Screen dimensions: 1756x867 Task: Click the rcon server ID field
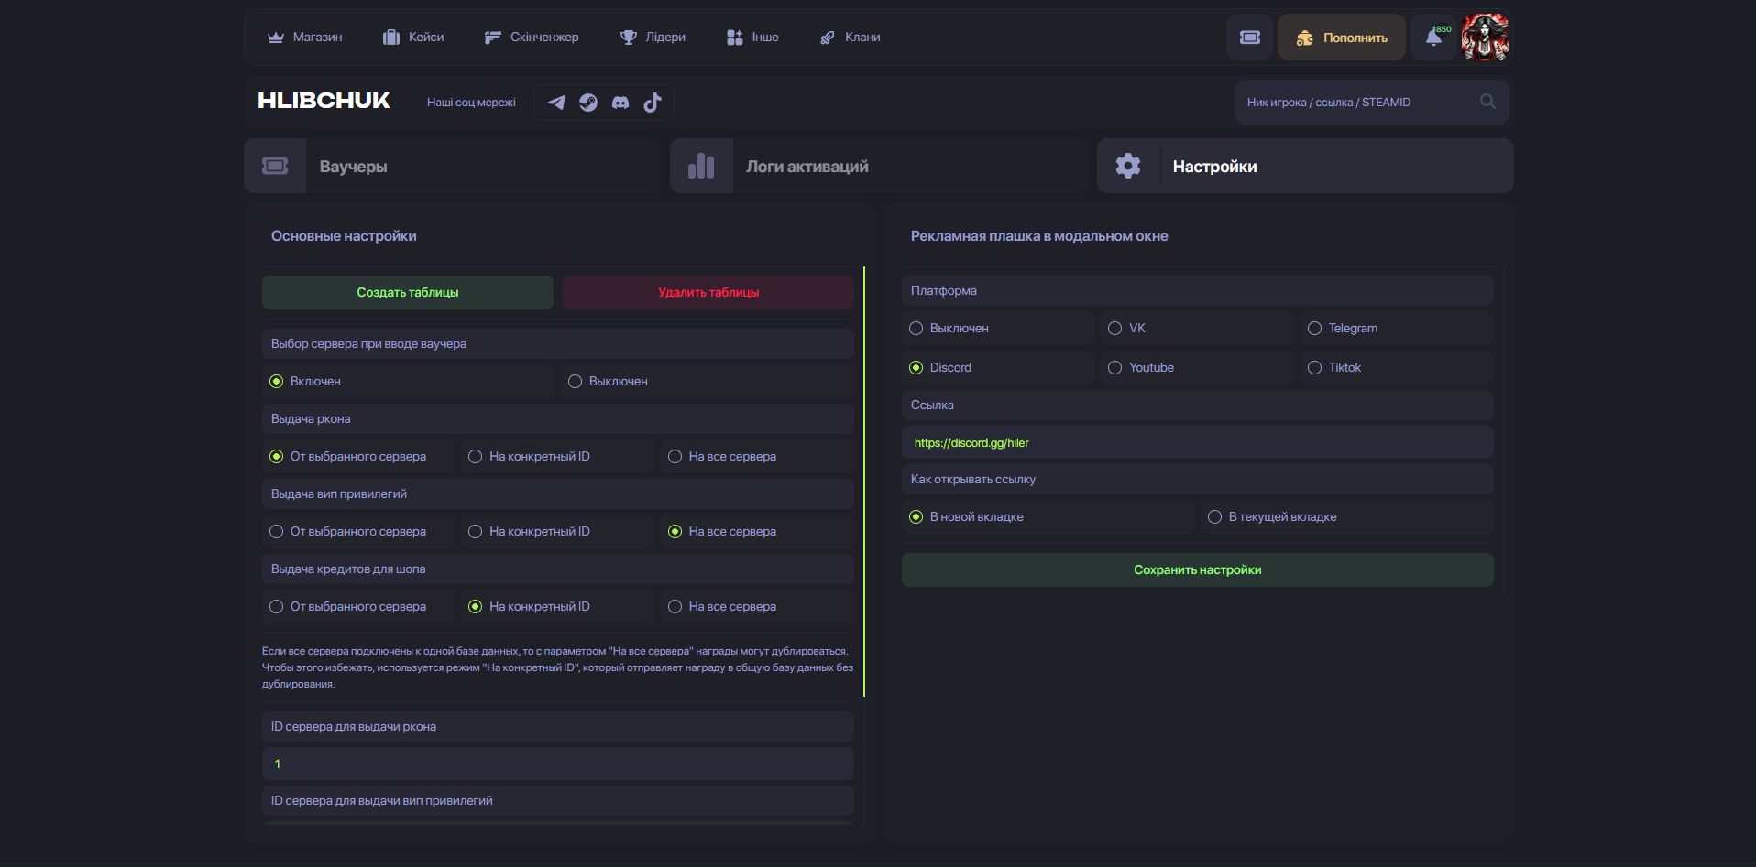558,764
